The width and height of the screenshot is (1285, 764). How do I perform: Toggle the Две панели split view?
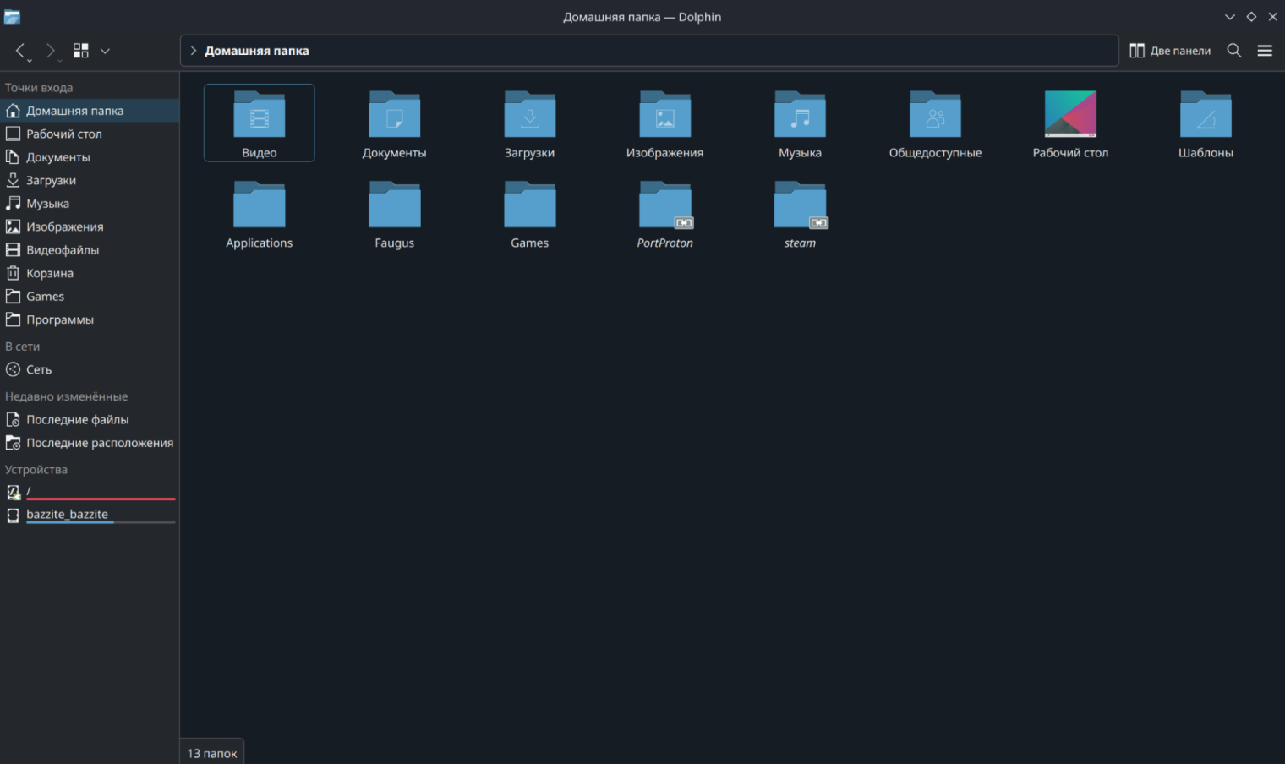(1170, 51)
